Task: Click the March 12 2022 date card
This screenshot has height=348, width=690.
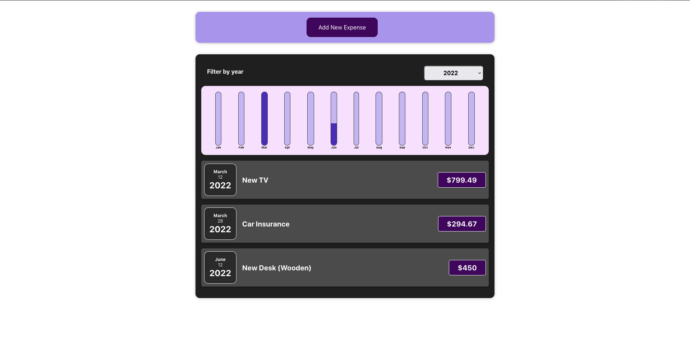Action: point(220,180)
